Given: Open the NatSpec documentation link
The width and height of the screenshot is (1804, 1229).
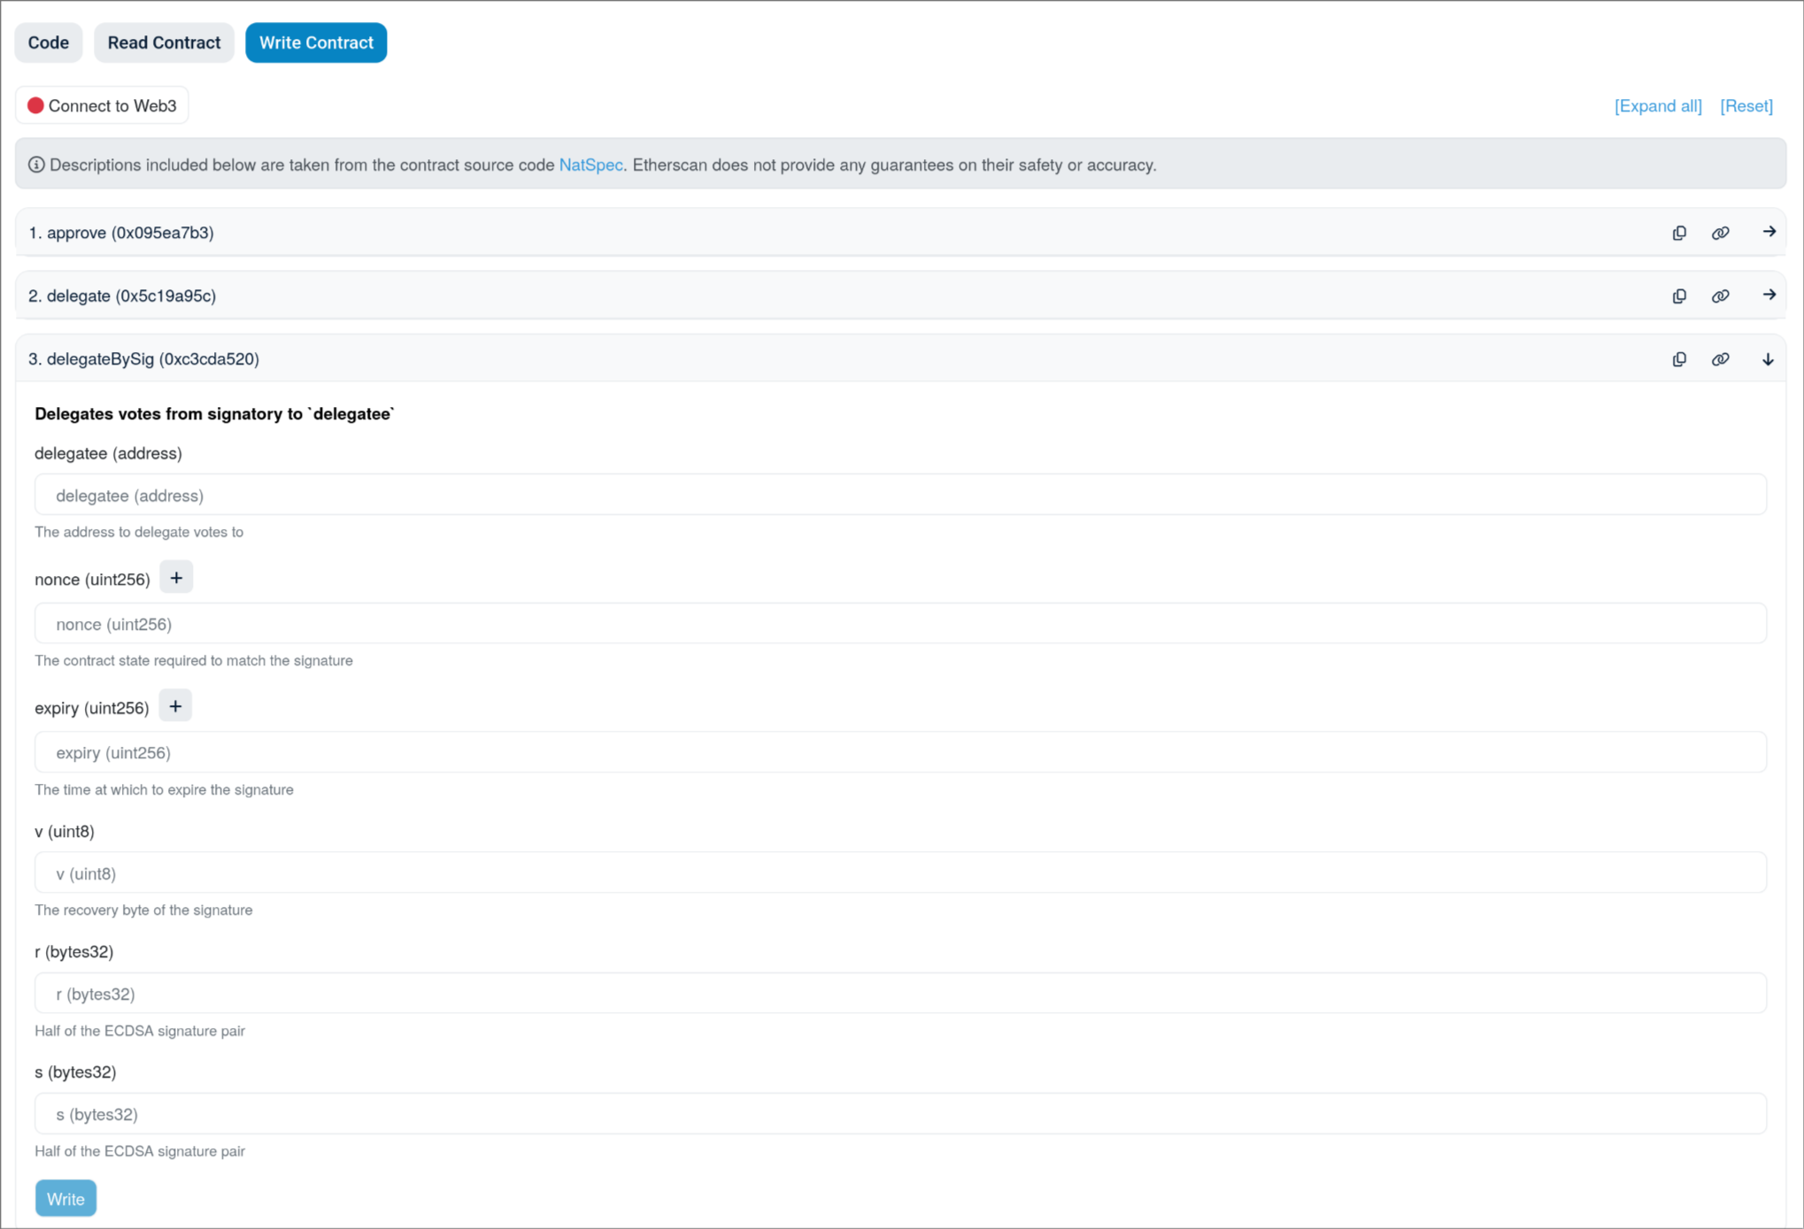Looking at the screenshot, I should pyautogui.click(x=590, y=164).
